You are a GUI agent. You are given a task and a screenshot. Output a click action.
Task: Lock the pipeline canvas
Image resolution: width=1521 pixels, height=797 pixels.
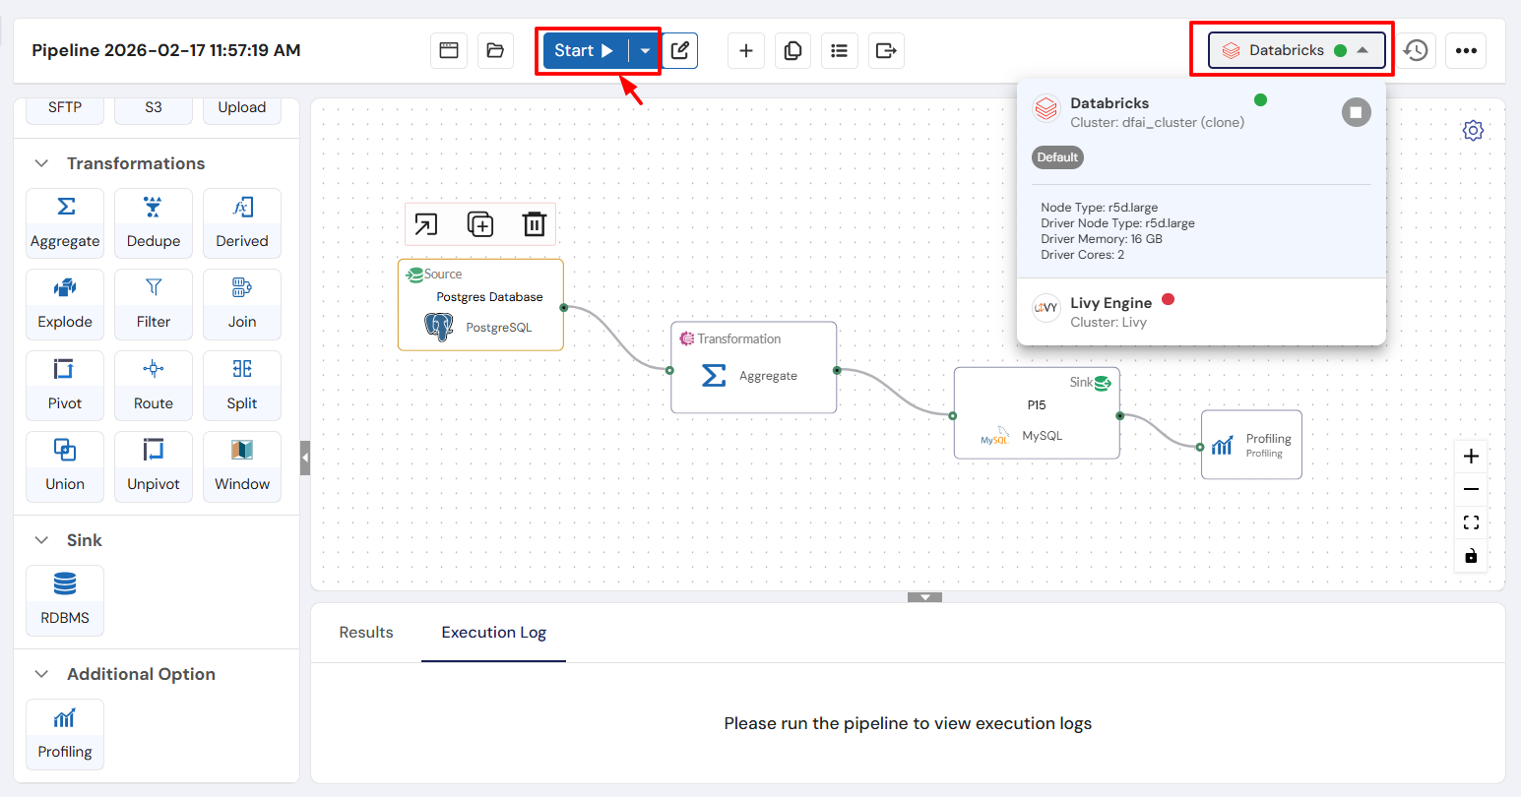point(1470,555)
